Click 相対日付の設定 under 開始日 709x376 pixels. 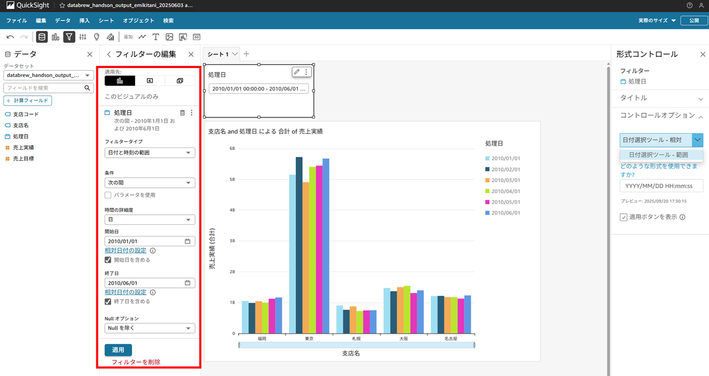pyautogui.click(x=126, y=251)
